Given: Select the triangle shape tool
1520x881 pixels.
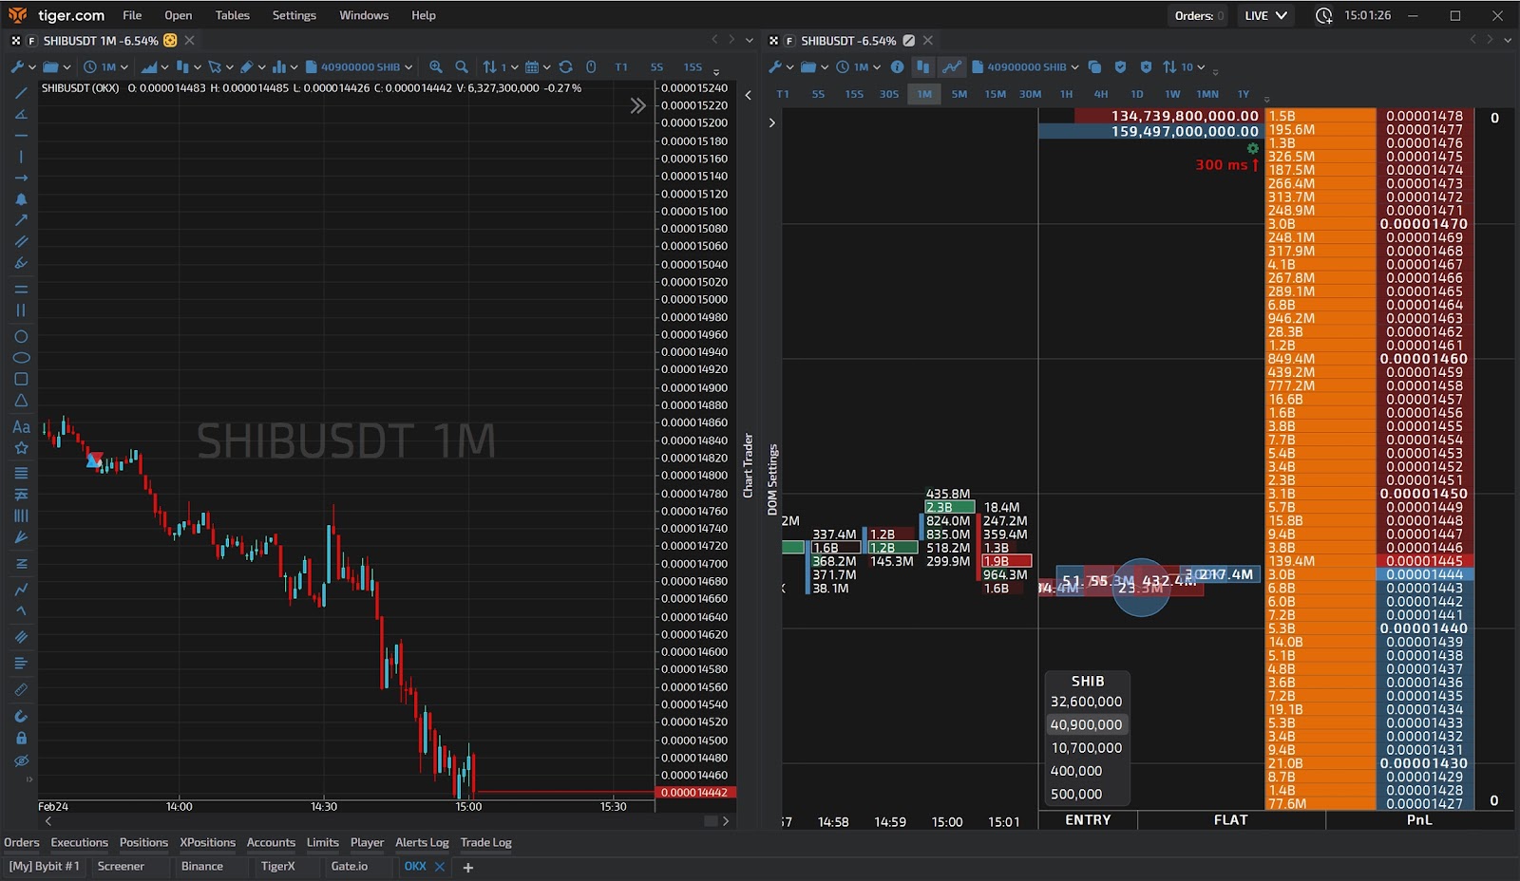Looking at the screenshot, I should [x=21, y=401].
